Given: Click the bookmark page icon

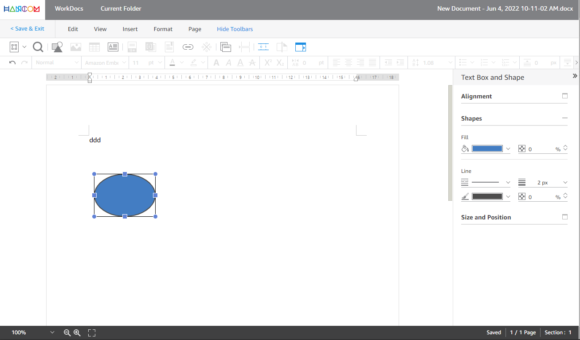Looking at the screenshot, I should point(169,47).
